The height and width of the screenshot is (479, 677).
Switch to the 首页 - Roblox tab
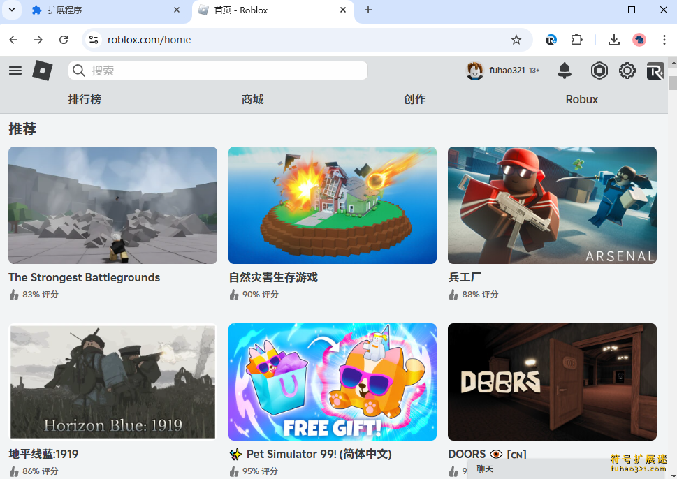(x=273, y=10)
